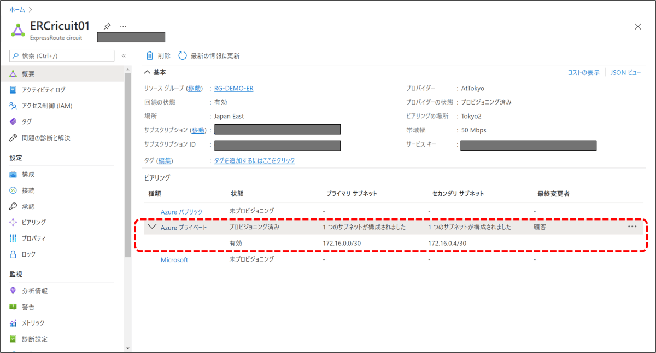
Task: Click the 最新の情報に更新 refresh icon
Action: pos(183,55)
